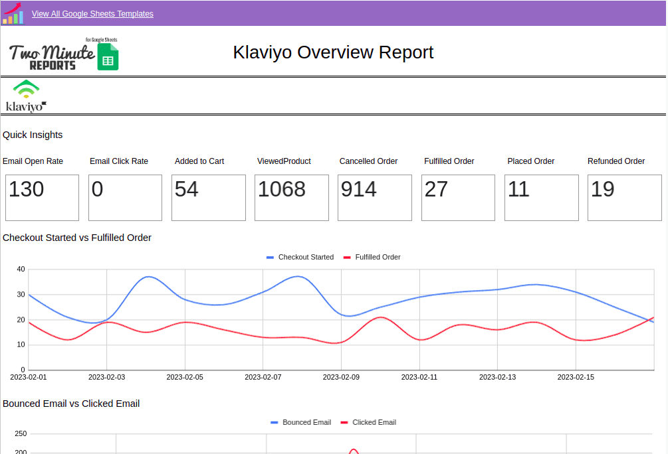Toggle the Bounced Email series via its legend label
The width and height of the screenshot is (668, 454).
click(x=306, y=422)
